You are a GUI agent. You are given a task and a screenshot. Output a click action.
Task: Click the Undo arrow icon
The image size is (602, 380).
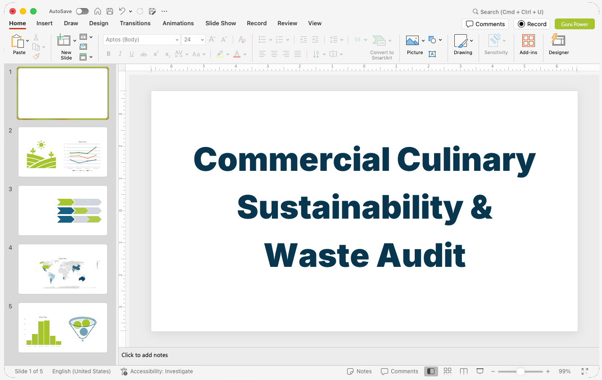click(122, 11)
